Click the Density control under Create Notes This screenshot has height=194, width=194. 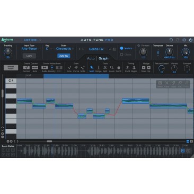(x=52, y=67)
